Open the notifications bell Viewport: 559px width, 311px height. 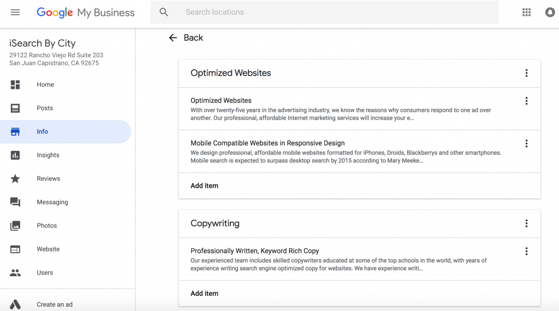coord(550,13)
